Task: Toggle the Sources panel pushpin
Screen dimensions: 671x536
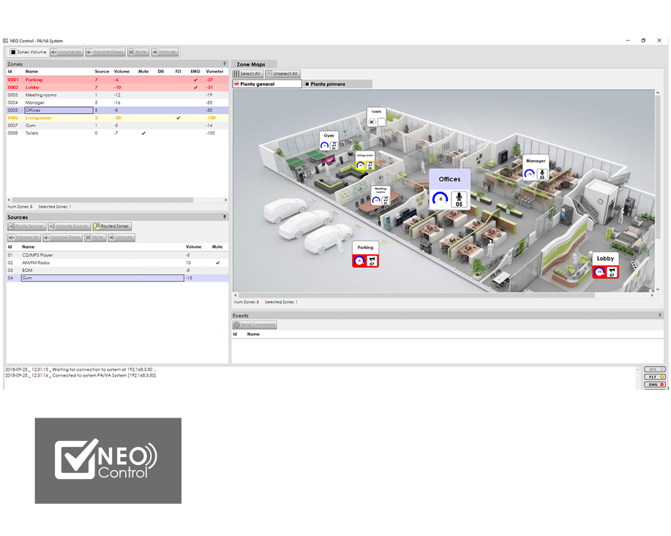Action: 225,217
